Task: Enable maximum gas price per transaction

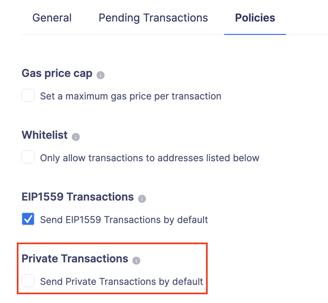Action: click(x=28, y=95)
